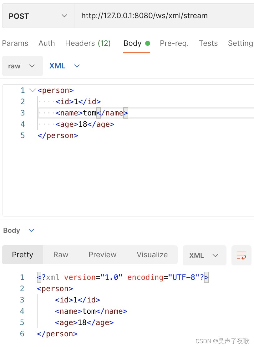Viewport: 254px width, 347px height.
Task: Select the Raw response view
Action: coord(61,255)
